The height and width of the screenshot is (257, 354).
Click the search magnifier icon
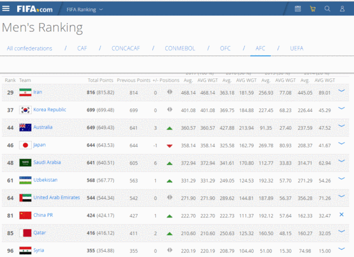[x=327, y=9]
